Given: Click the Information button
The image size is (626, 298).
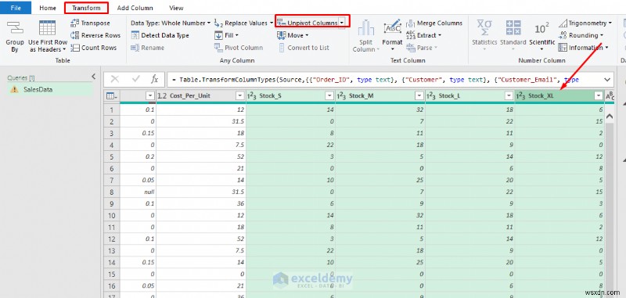Looking at the screenshot, I should point(583,48).
